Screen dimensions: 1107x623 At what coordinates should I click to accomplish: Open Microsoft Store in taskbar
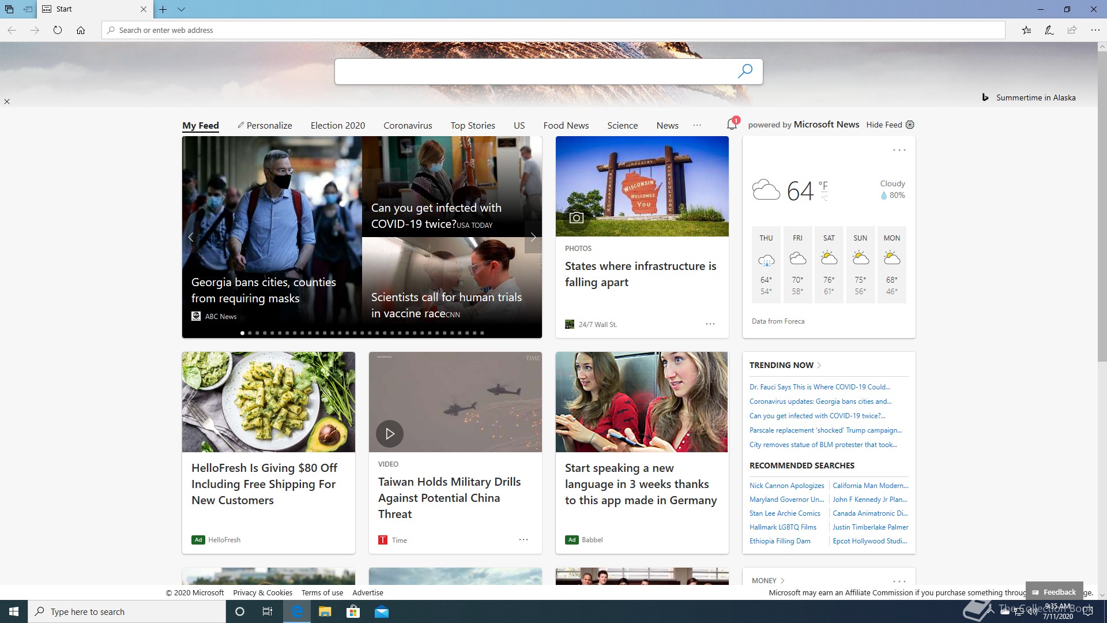point(353,611)
